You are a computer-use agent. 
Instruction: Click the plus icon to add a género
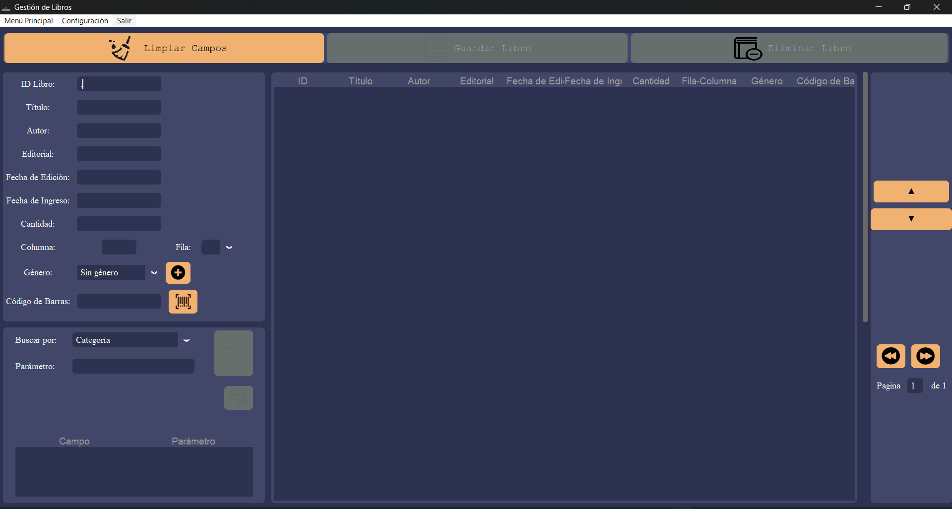[178, 272]
